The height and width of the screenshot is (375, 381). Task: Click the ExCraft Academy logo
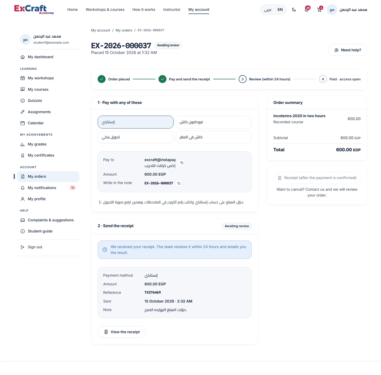coord(34,10)
